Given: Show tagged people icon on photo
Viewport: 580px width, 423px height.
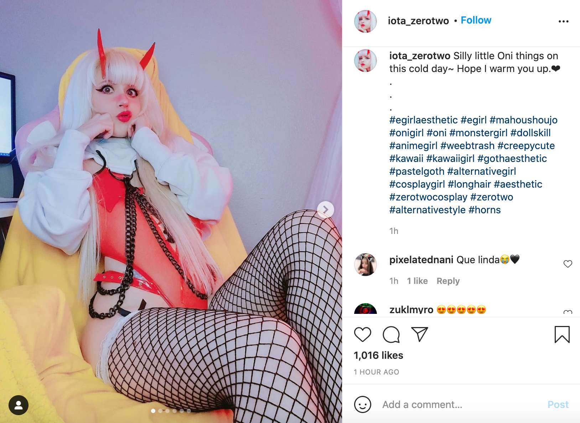Looking at the screenshot, I should tap(19, 405).
